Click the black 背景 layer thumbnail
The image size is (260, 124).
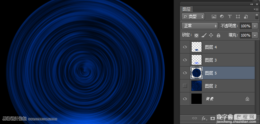[197, 99]
